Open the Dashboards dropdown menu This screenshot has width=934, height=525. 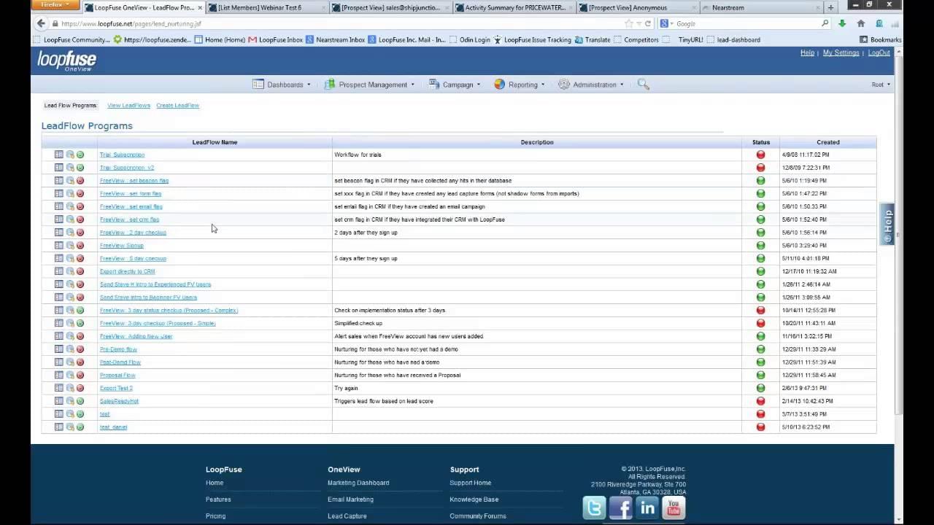tap(283, 85)
